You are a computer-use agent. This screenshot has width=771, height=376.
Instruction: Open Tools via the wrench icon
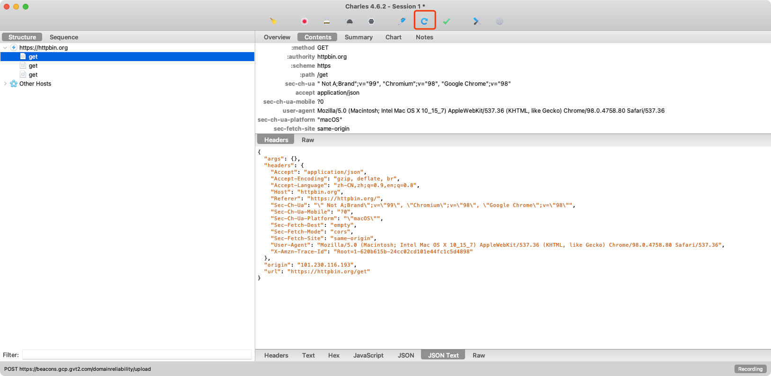click(477, 21)
